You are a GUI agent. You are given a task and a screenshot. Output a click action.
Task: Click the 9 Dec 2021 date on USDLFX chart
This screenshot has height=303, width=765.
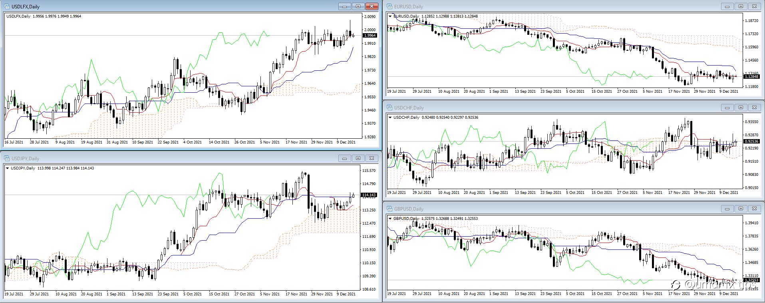click(x=346, y=142)
